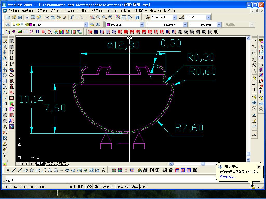Viewport: 266px width, 199px height.
Task: Open the 编辑(E) menu
Action: pos(28,11)
